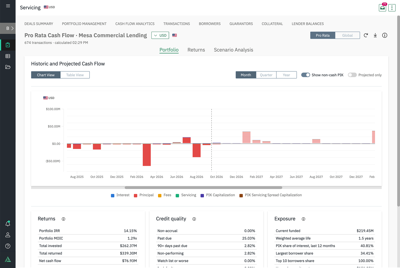This screenshot has width=400, height=268.
Task: Open the table grid sidebar icon
Action: [8, 56]
